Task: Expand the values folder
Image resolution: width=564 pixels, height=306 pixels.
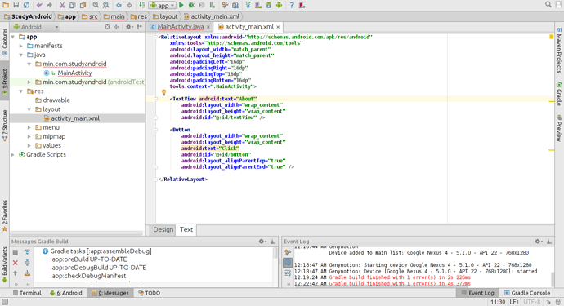Action: click(x=29, y=145)
